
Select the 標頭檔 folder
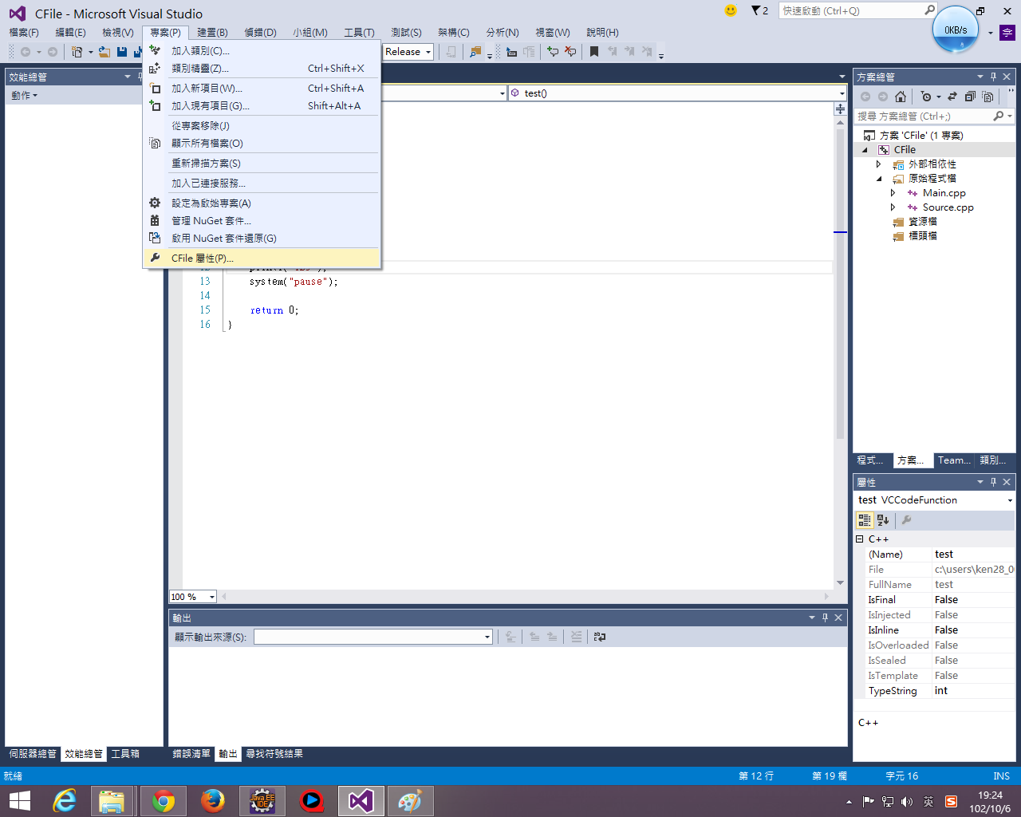923,236
